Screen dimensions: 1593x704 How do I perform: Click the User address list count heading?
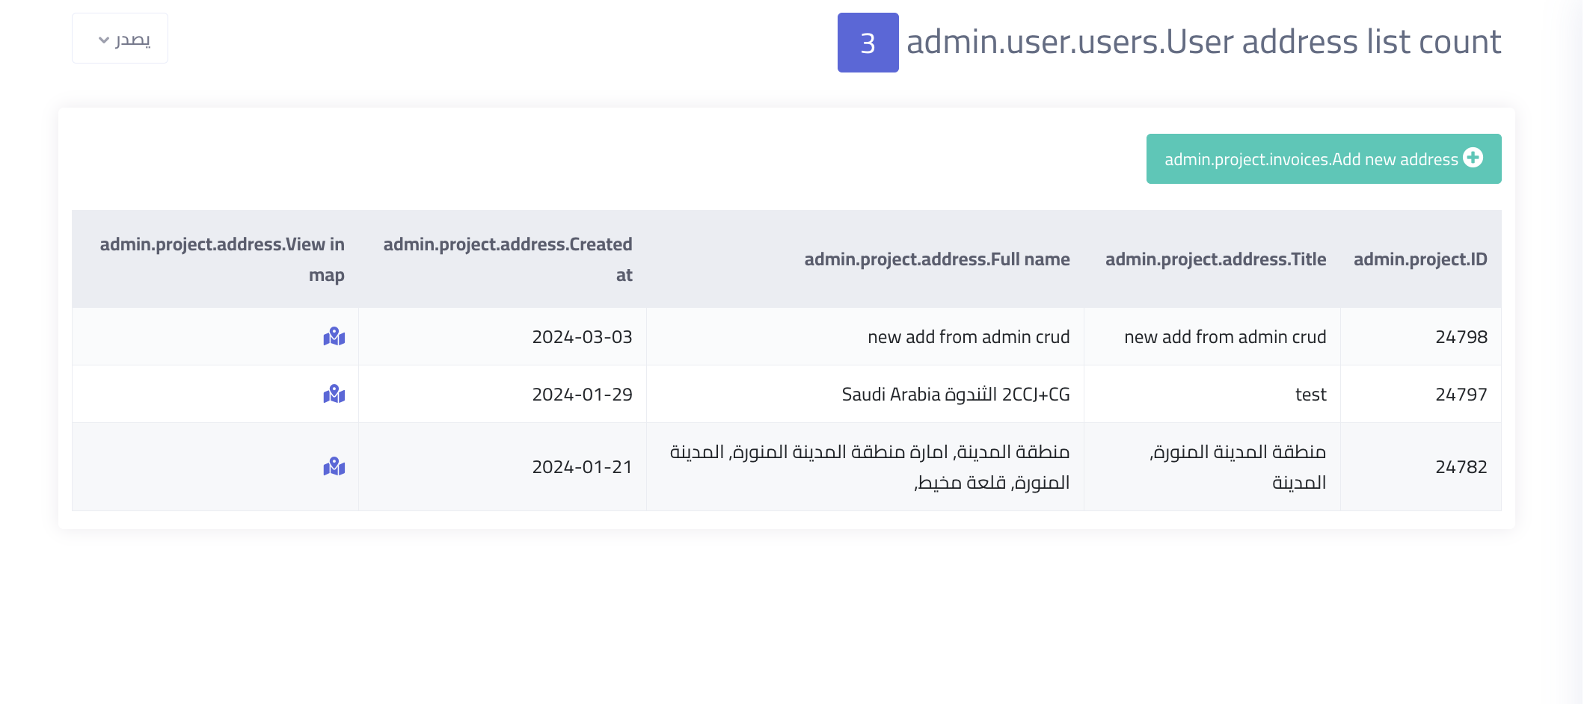pyautogui.click(x=1203, y=42)
